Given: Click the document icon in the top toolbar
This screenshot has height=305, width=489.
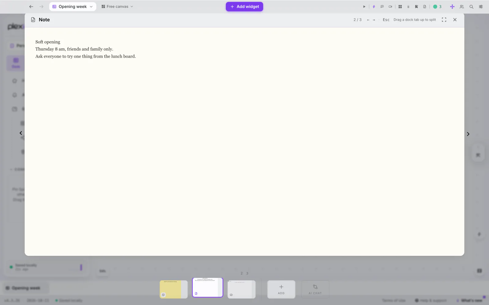Looking at the screenshot, I should 425,7.
